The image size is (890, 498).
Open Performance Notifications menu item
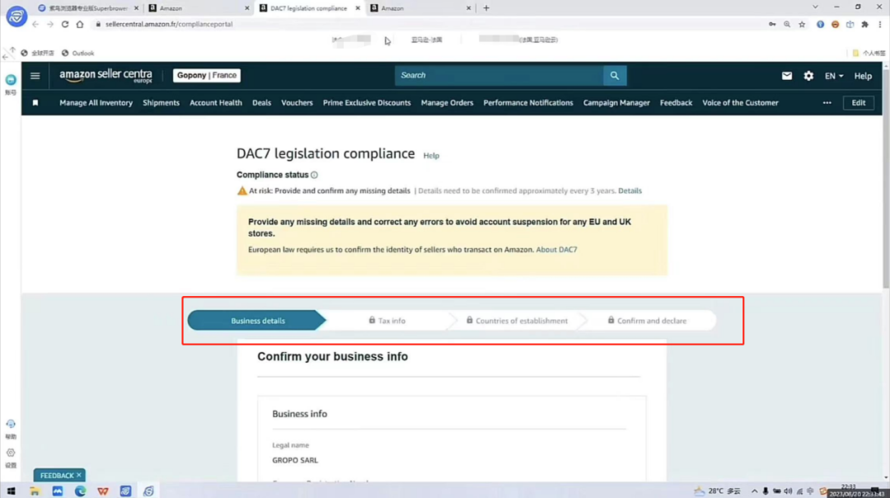point(528,103)
